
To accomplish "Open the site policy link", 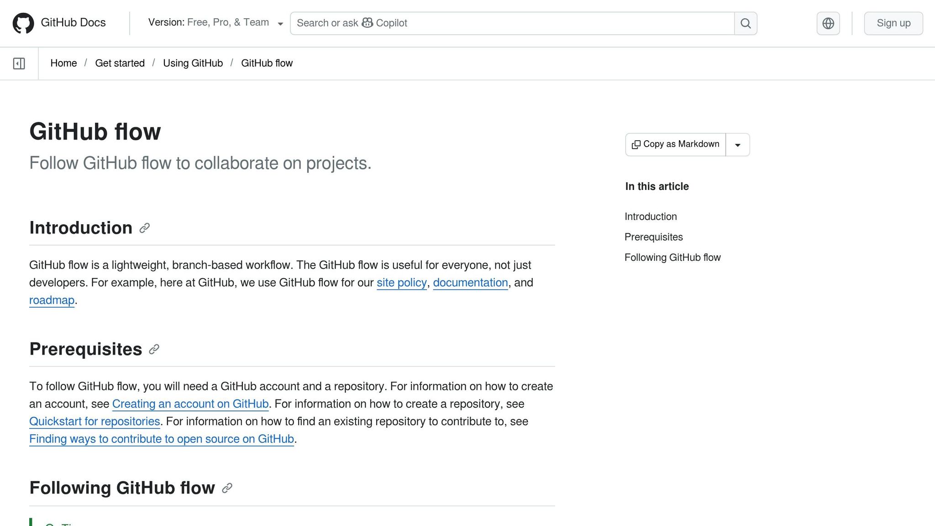I will tap(402, 283).
